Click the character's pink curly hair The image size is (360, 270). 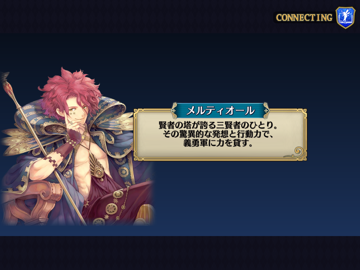coord(71,90)
